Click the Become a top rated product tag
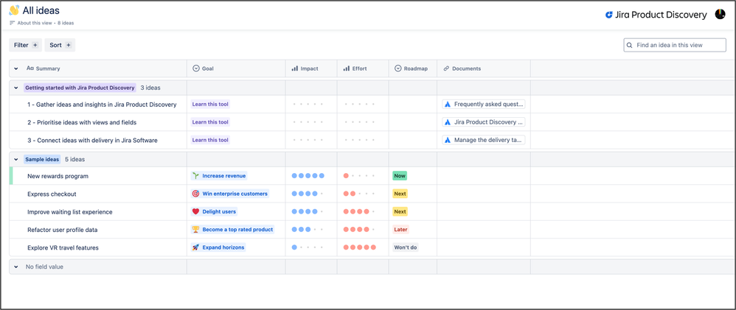736x310 pixels. (x=232, y=229)
